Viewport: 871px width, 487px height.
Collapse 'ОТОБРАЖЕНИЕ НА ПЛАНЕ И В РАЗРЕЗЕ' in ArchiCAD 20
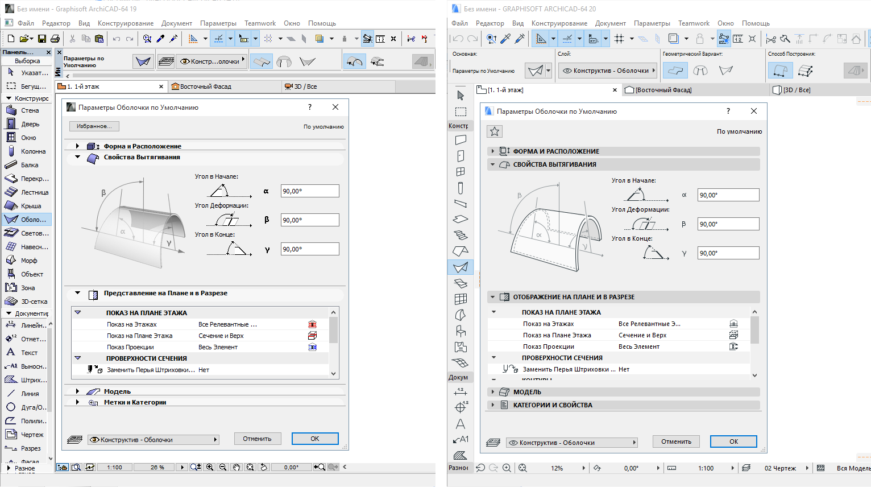pyautogui.click(x=493, y=297)
